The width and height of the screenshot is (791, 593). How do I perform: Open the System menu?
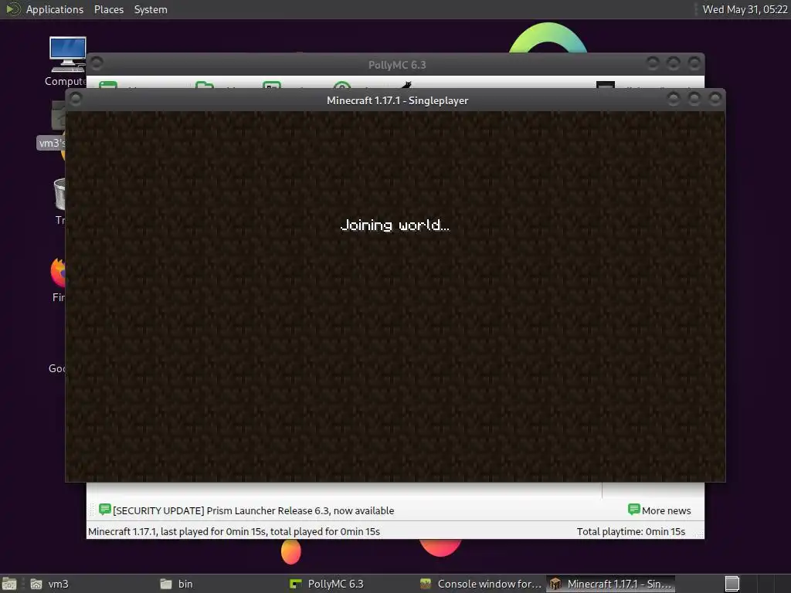pos(151,9)
